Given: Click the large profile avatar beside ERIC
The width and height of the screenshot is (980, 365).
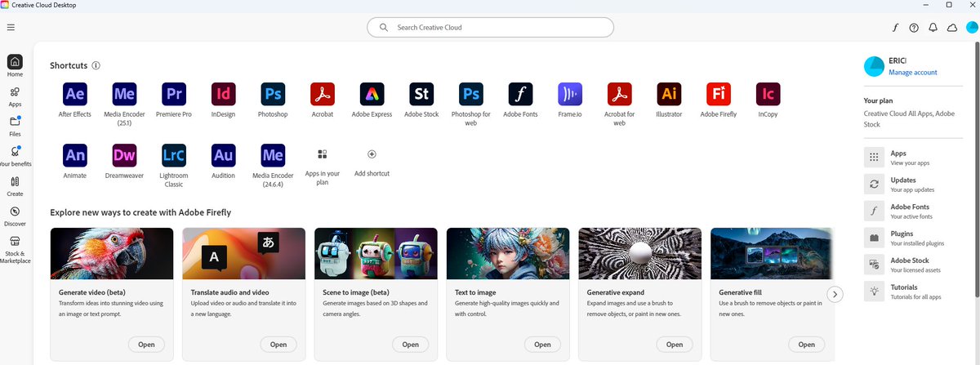Looking at the screenshot, I should [874, 66].
